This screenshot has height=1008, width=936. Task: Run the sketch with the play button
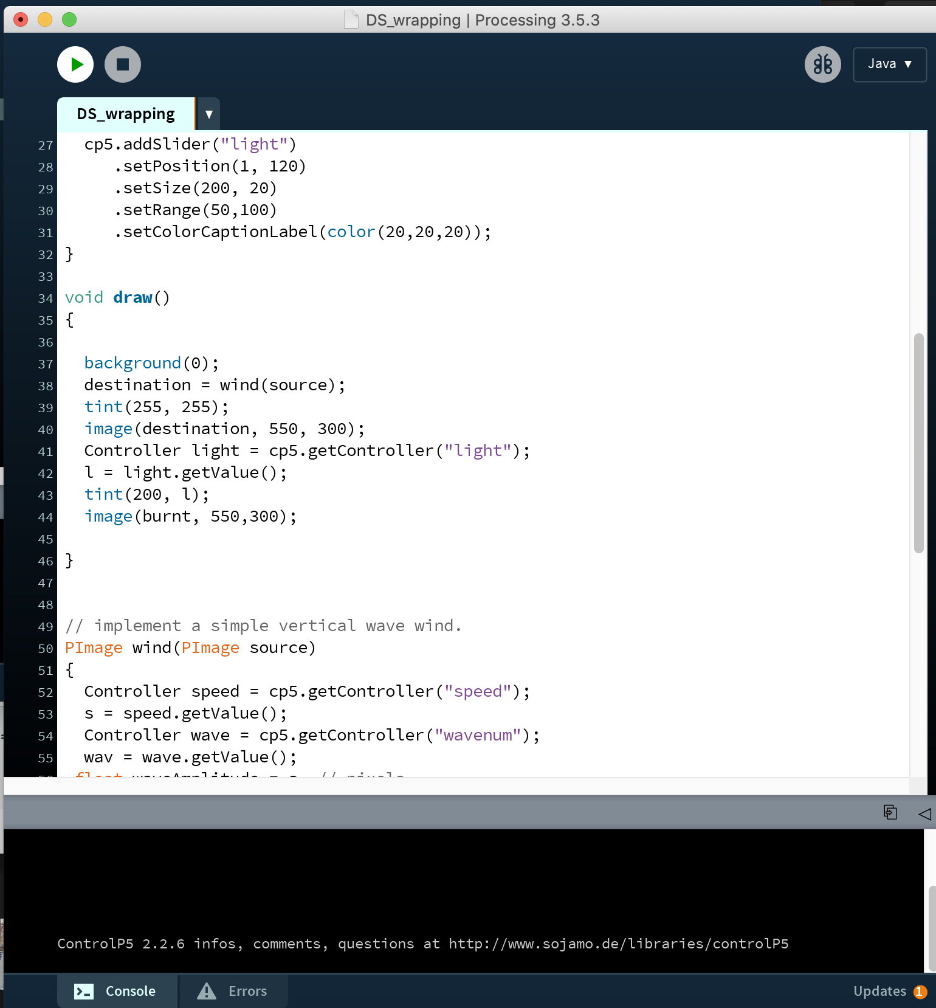point(75,64)
